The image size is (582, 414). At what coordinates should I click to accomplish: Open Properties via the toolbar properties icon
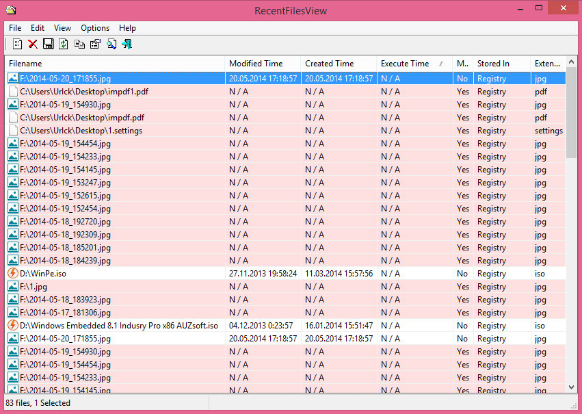(x=95, y=44)
